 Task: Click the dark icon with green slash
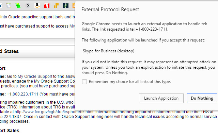[65, 5]
